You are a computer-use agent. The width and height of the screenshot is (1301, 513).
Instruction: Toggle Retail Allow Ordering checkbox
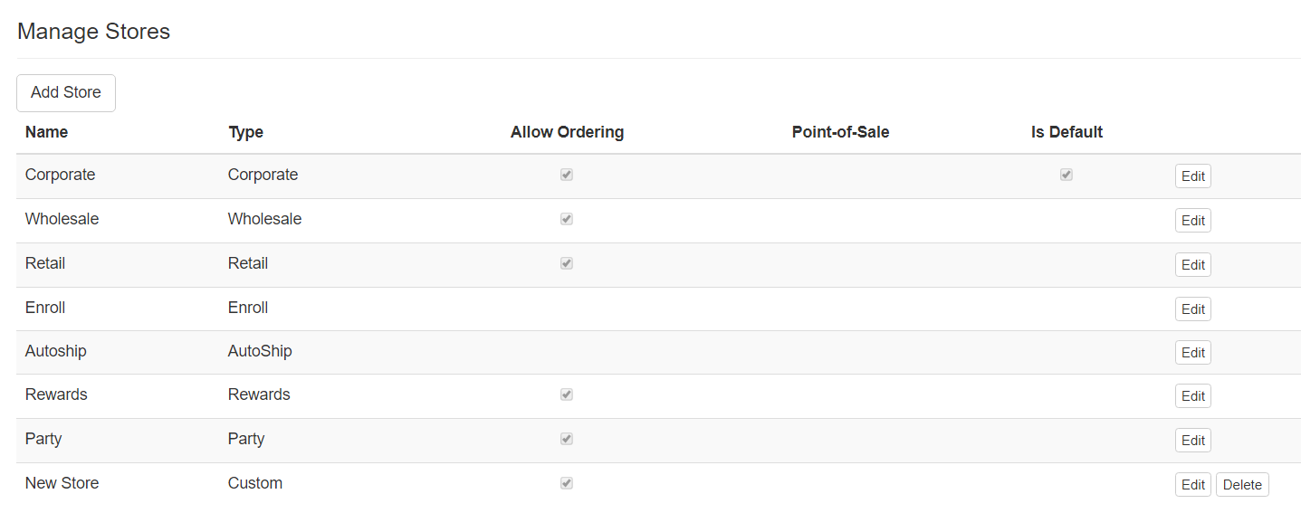click(x=567, y=263)
